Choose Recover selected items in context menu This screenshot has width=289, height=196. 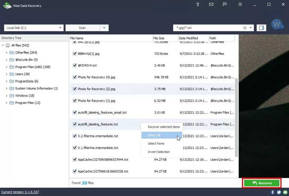pyautogui.click(x=162, y=127)
